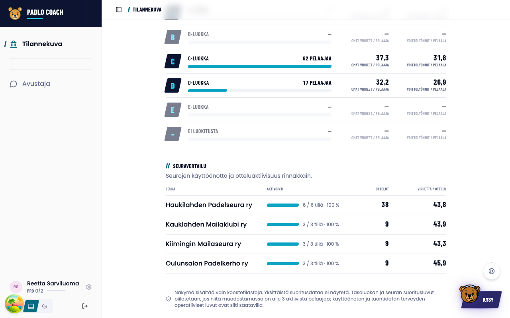Open the Kysy bear assistant button

(x=481, y=297)
